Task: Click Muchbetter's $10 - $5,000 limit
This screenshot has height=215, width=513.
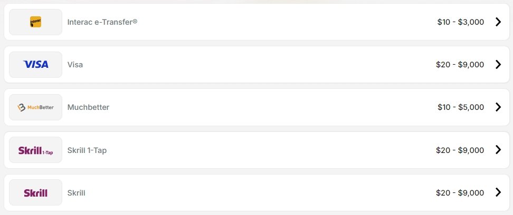Action: pos(460,107)
